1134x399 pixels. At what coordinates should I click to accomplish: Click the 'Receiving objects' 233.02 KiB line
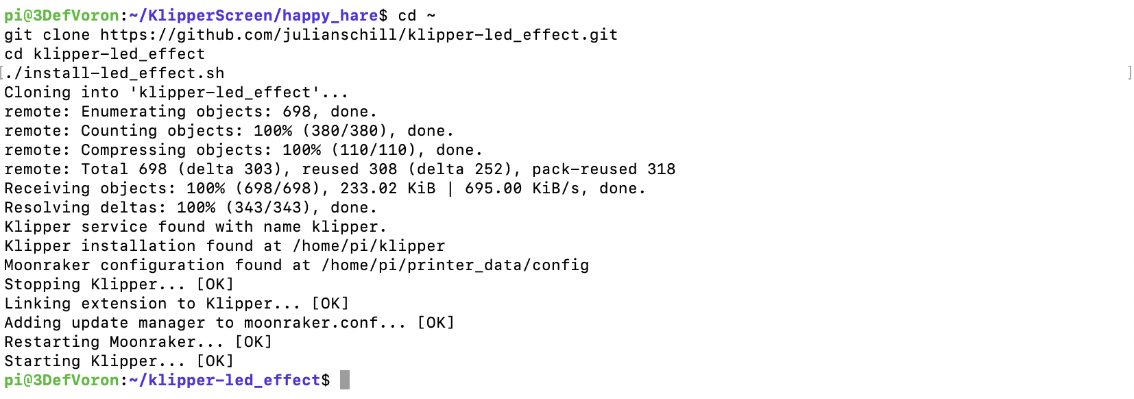click(x=325, y=189)
